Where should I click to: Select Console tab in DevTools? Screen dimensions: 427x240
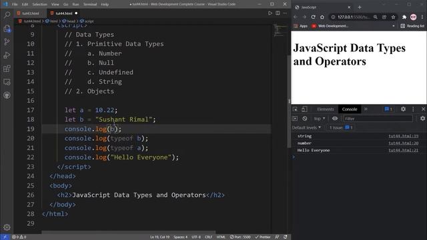pos(350,109)
